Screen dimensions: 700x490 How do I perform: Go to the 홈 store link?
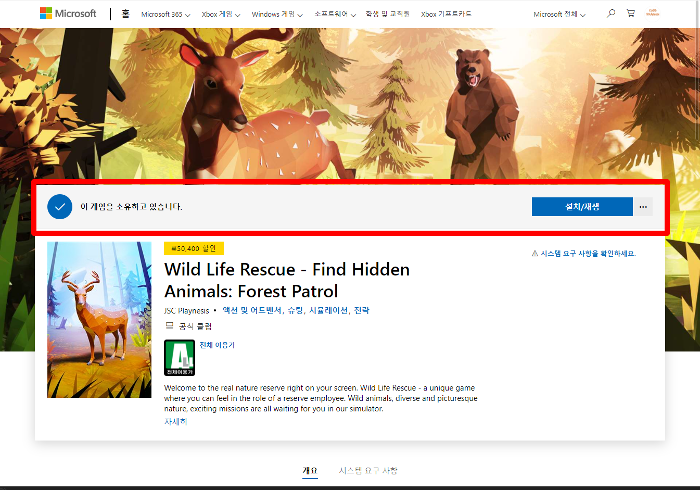125,14
